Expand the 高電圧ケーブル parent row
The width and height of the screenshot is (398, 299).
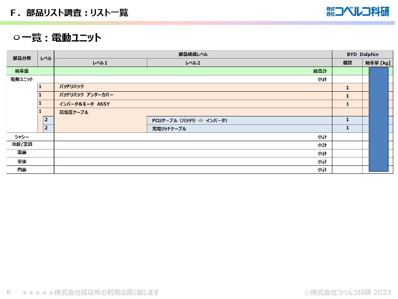point(74,112)
